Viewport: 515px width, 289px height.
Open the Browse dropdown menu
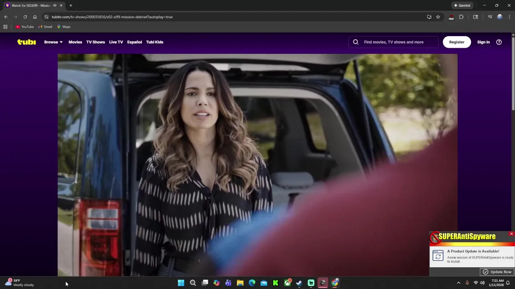click(53, 42)
